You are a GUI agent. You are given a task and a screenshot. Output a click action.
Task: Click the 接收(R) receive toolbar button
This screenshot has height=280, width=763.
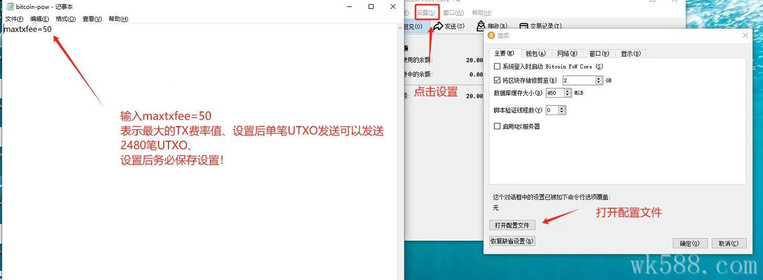[492, 26]
